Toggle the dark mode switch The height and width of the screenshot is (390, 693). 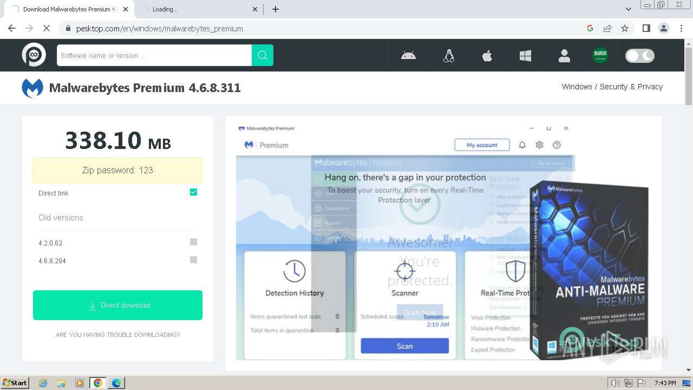(640, 55)
